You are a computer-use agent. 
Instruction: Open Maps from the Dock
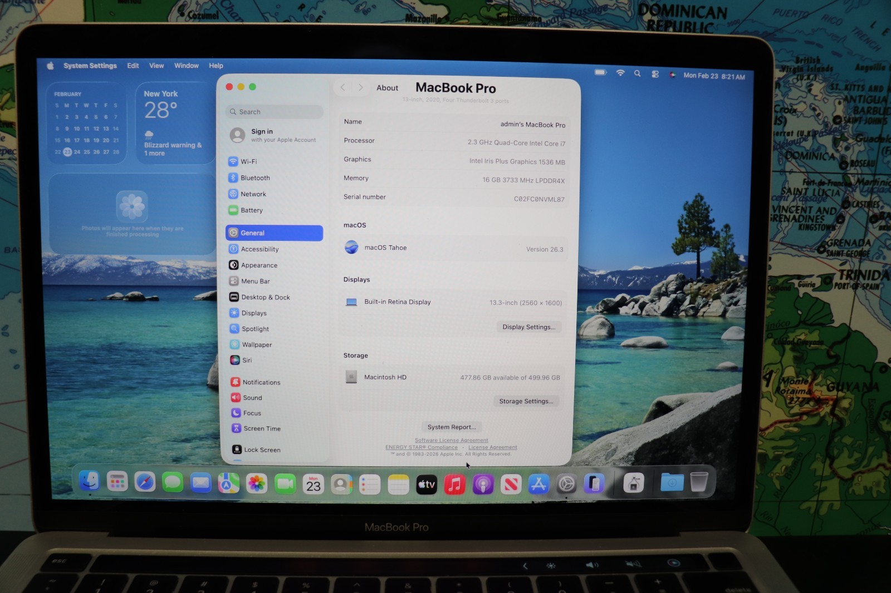pyautogui.click(x=228, y=483)
